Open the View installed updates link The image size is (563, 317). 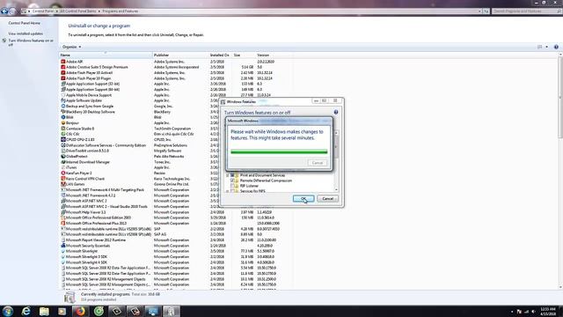click(x=26, y=33)
